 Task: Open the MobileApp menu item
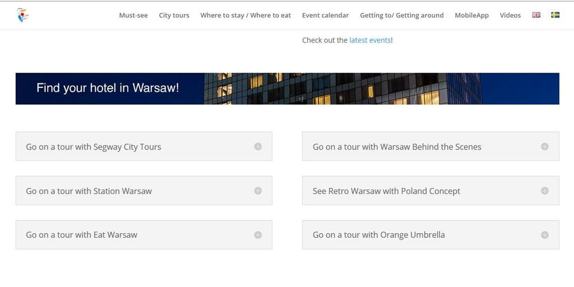coord(471,15)
